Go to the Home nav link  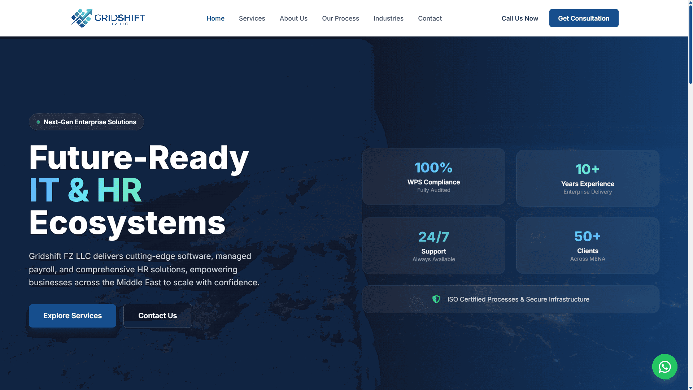coord(215,18)
